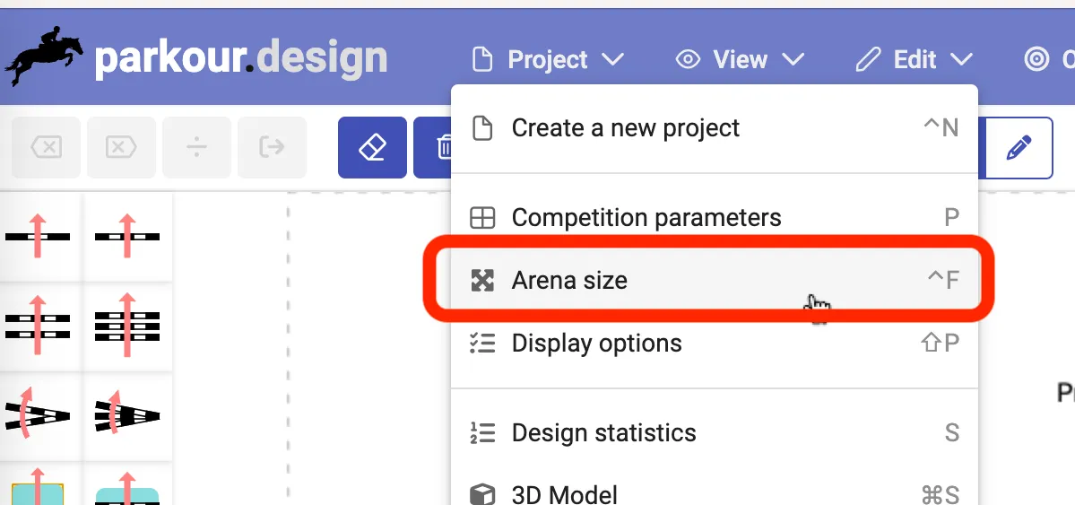Click the left-pointing backspace delete icon
1075x505 pixels.
(47, 147)
